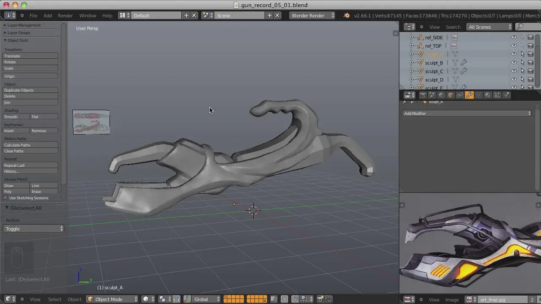Open the Scene properties tab icon

coord(432,95)
